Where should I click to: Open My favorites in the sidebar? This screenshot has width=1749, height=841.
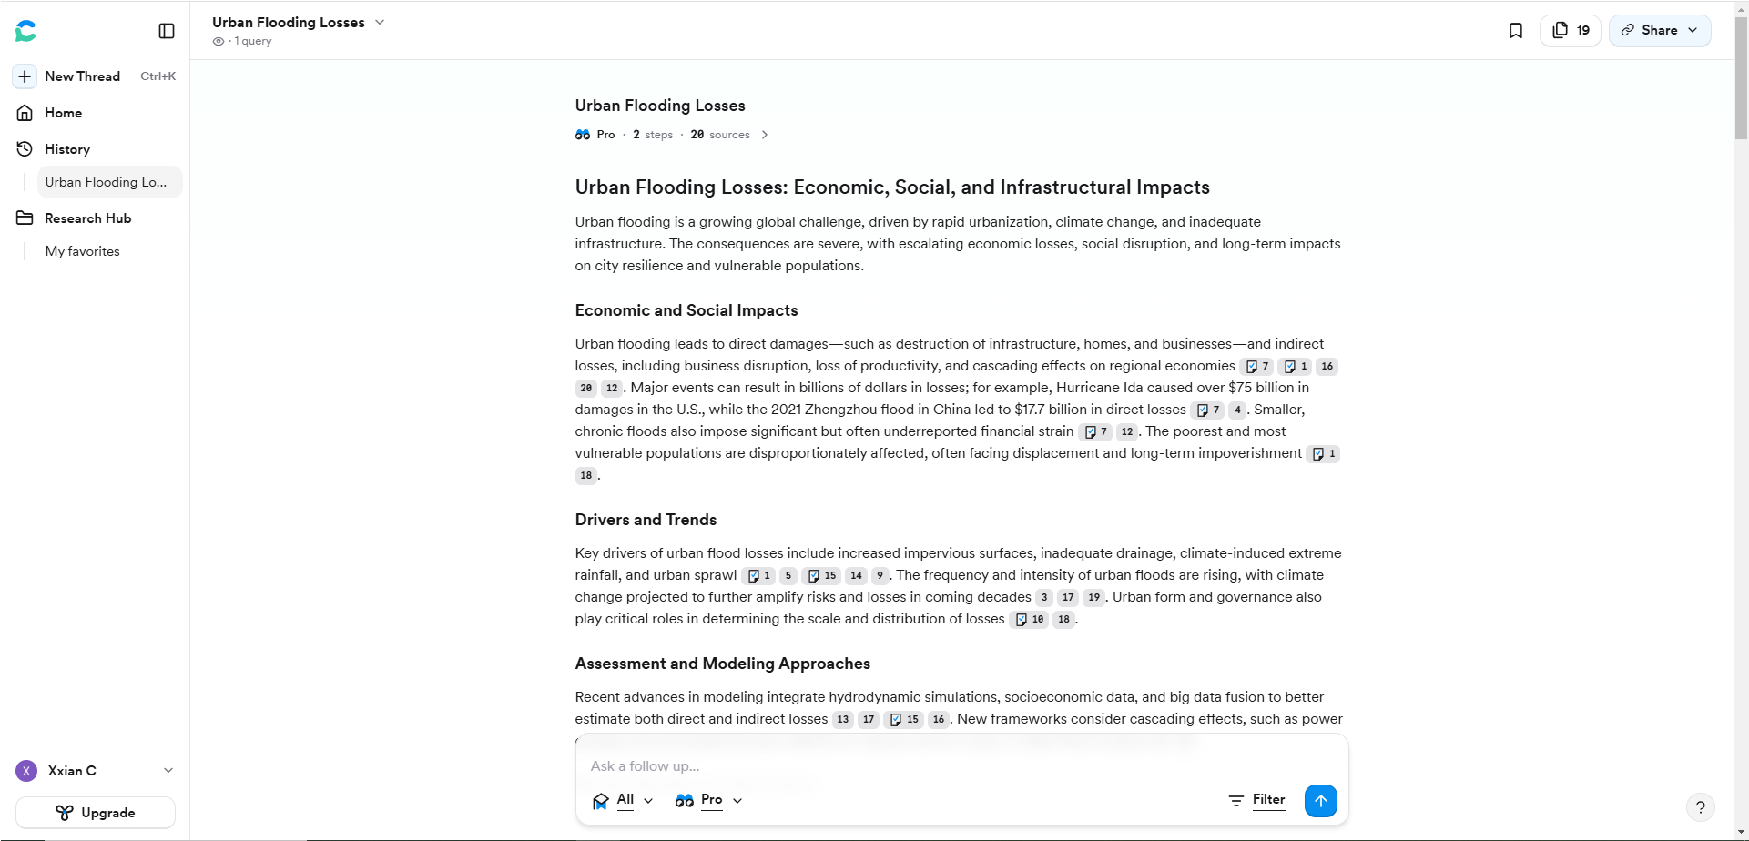(x=83, y=251)
